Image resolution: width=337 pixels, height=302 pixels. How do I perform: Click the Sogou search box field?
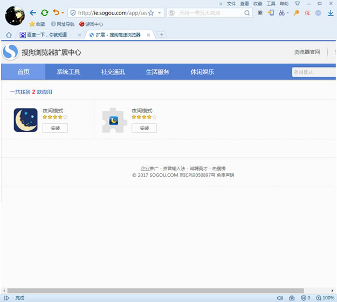click(x=210, y=13)
